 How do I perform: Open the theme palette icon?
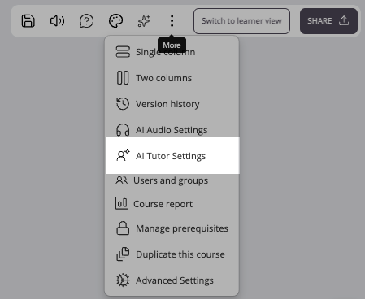[115, 21]
